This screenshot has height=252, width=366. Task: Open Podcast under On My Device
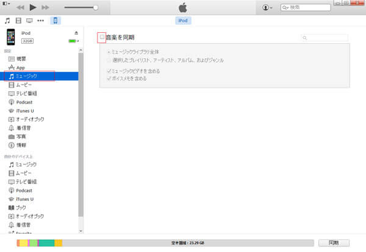[x=20, y=191]
